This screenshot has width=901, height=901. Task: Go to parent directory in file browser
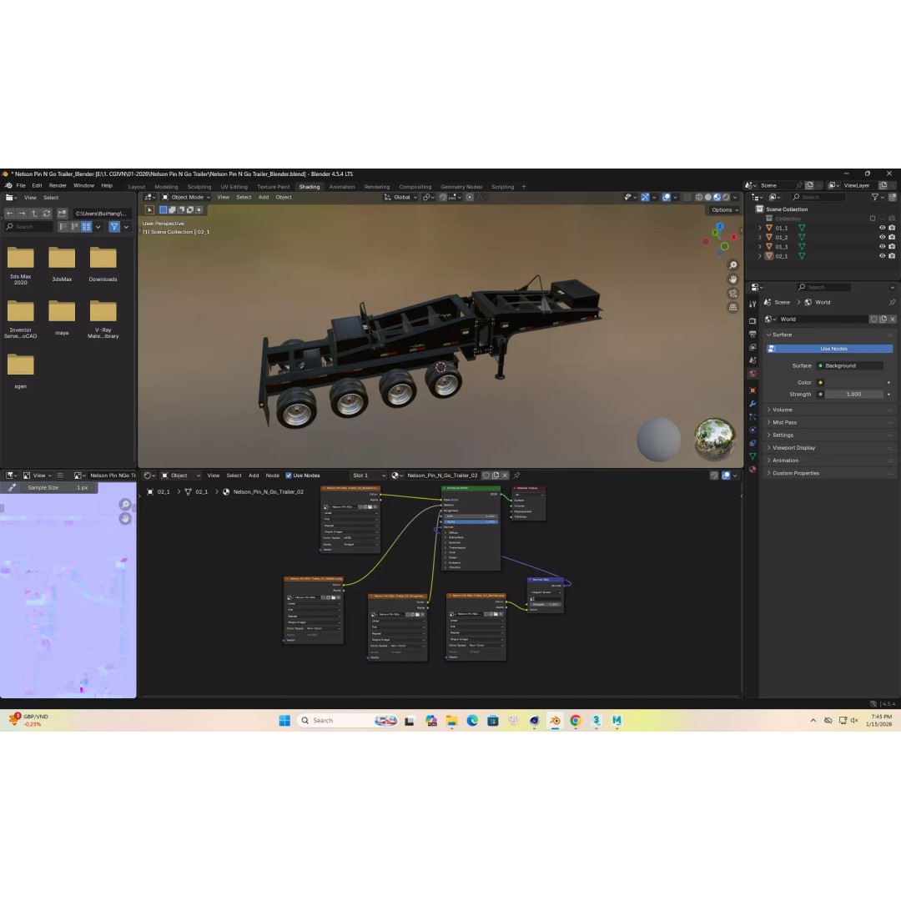[x=34, y=214]
